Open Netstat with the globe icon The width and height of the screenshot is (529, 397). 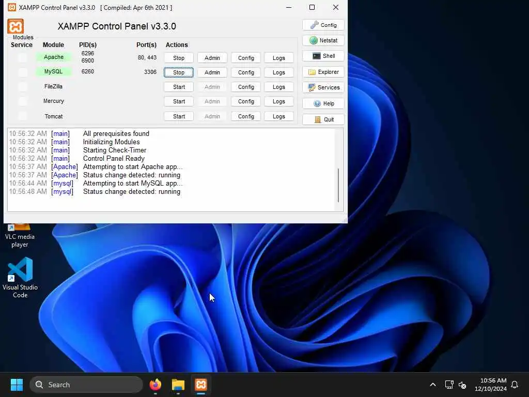tap(323, 40)
